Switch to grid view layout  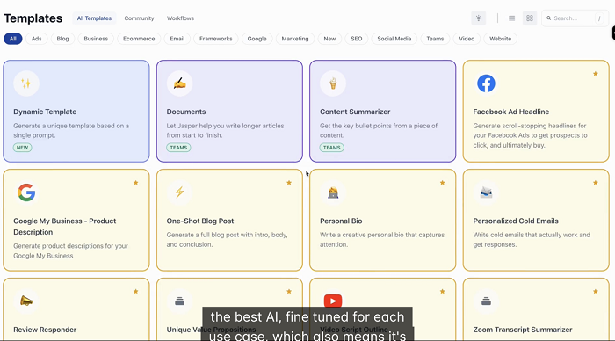click(530, 18)
